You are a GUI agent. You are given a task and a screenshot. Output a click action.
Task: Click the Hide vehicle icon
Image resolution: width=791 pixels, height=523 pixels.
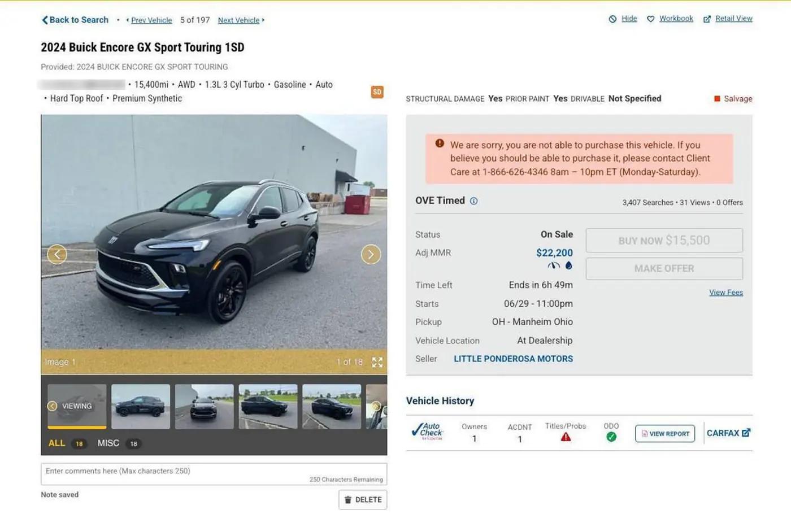tap(612, 19)
